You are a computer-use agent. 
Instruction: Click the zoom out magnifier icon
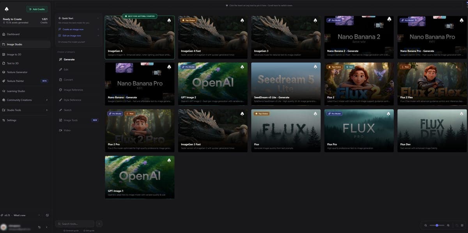(425, 225)
